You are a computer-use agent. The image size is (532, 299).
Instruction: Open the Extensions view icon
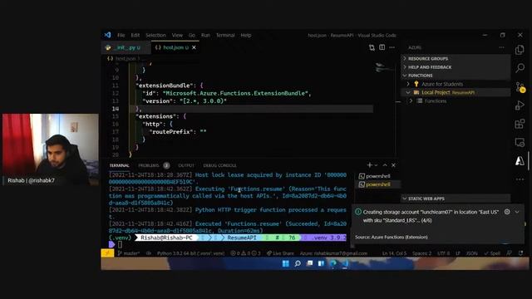tap(520, 124)
